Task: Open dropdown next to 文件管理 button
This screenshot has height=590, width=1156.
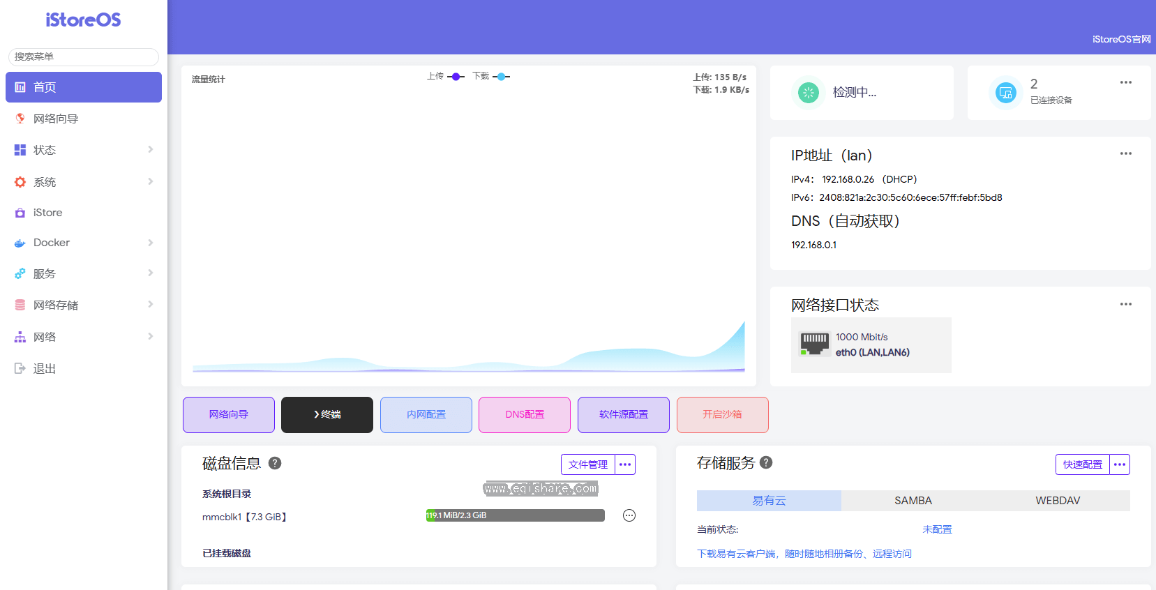Action: (624, 464)
